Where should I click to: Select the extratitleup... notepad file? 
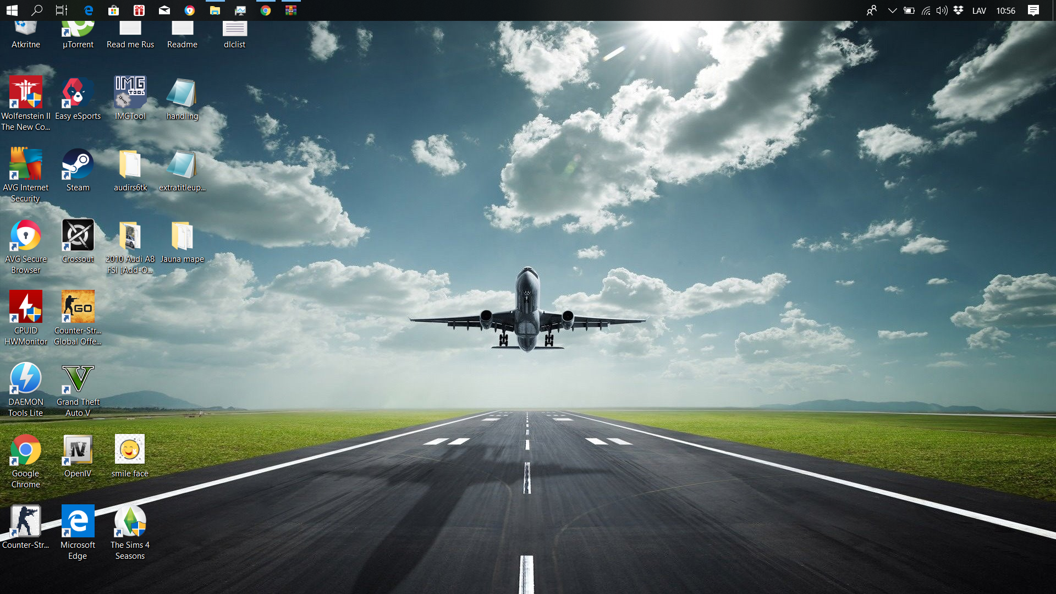182,169
